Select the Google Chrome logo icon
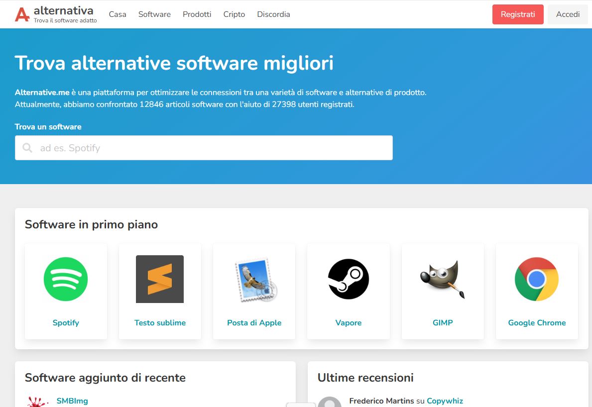This screenshot has width=592, height=407. (x=537, y=279)
